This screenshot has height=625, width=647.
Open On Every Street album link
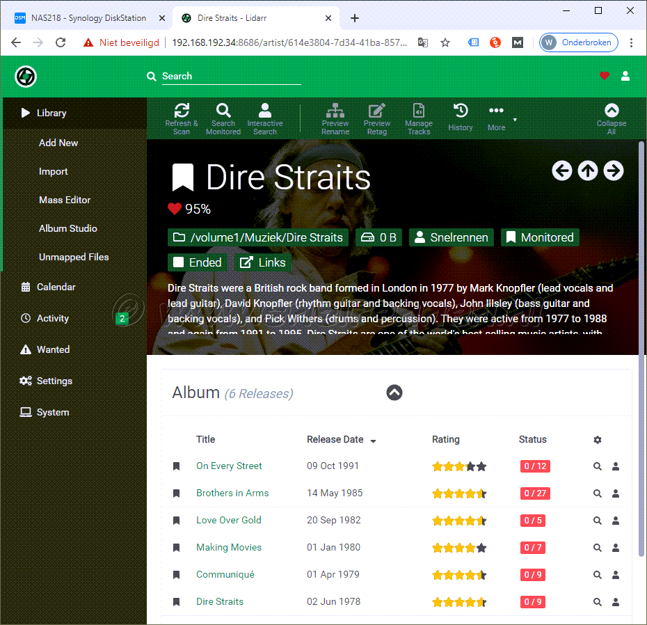(x=229, y=466)
